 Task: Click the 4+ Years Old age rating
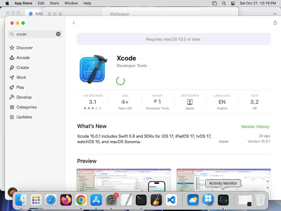click(x=125, y=102)
